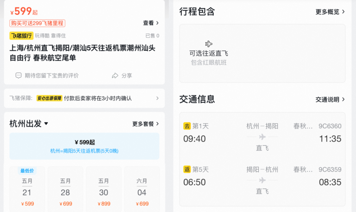Click the 分享 share label
Screen dimensions: 356x212
coord(127,75)
